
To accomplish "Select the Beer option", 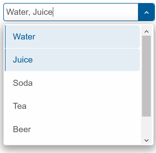I will click(72, 129).
